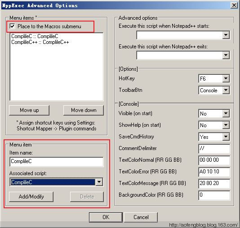This screenshot has height=228, width=240.
Task: Dismiss dialog with the Cancel button
Action: tap(141, 217)
